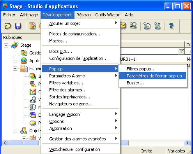
Task: Open the Réseau menu
Action: coord(83,15)
